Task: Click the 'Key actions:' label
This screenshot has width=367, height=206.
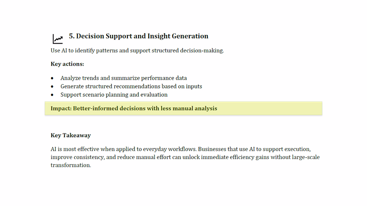Action: coord(67,64)
